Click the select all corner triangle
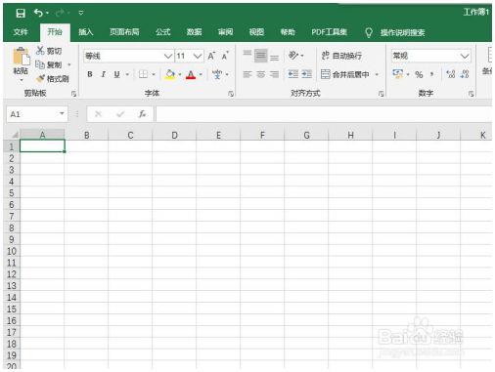Screen dimensions: 495x372 click(15, 135)
